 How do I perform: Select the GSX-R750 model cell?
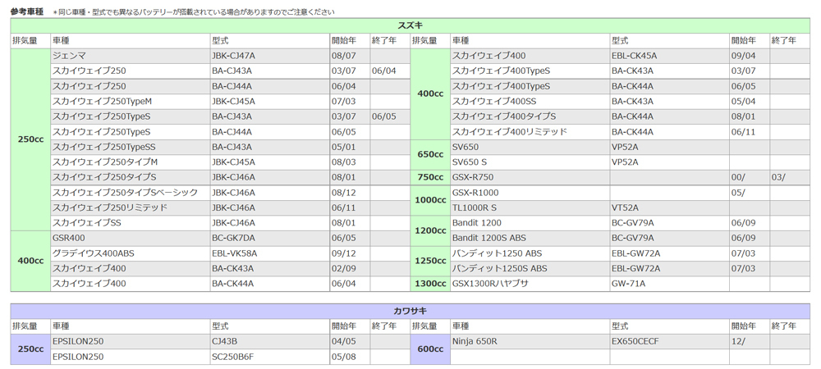coord(530,178)
